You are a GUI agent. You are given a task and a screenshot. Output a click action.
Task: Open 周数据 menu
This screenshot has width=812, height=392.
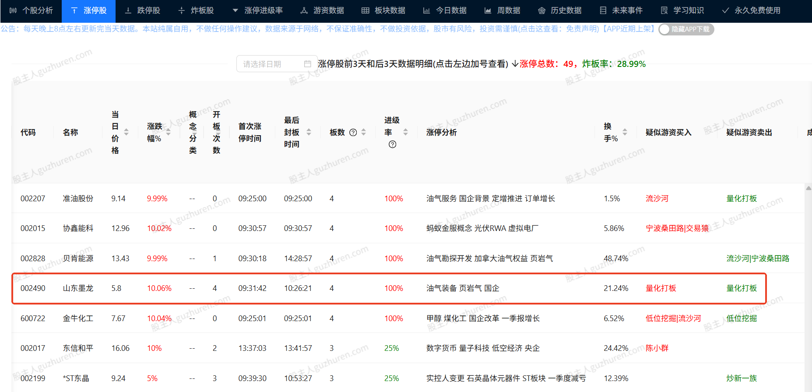tap(503, 10)
